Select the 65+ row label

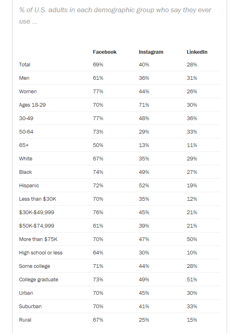(24, 145)
